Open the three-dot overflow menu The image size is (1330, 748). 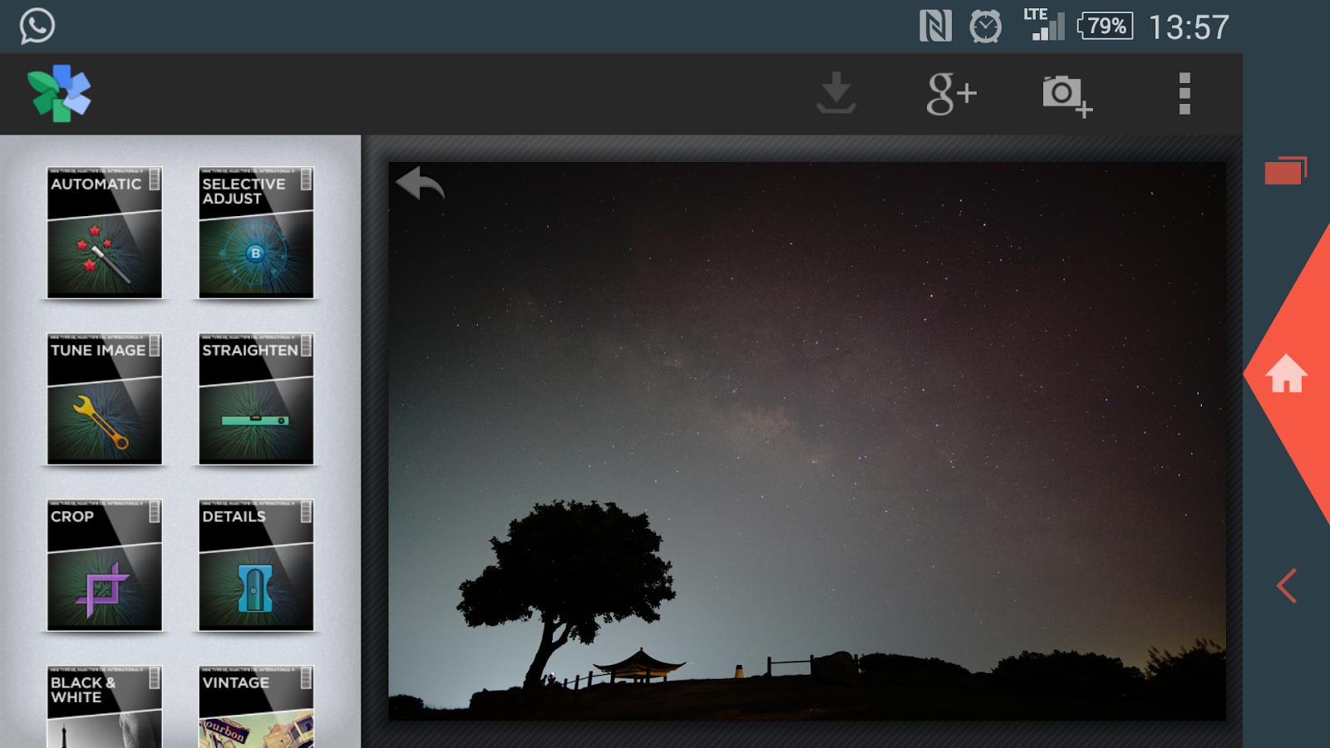(1185, 93)
